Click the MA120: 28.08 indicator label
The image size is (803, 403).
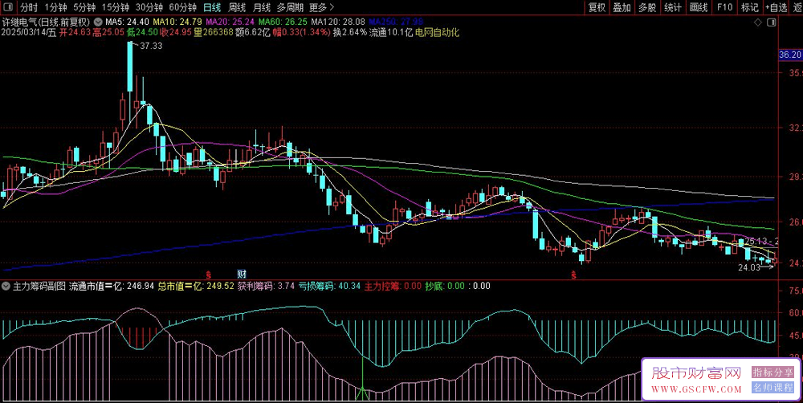[338, 22]
